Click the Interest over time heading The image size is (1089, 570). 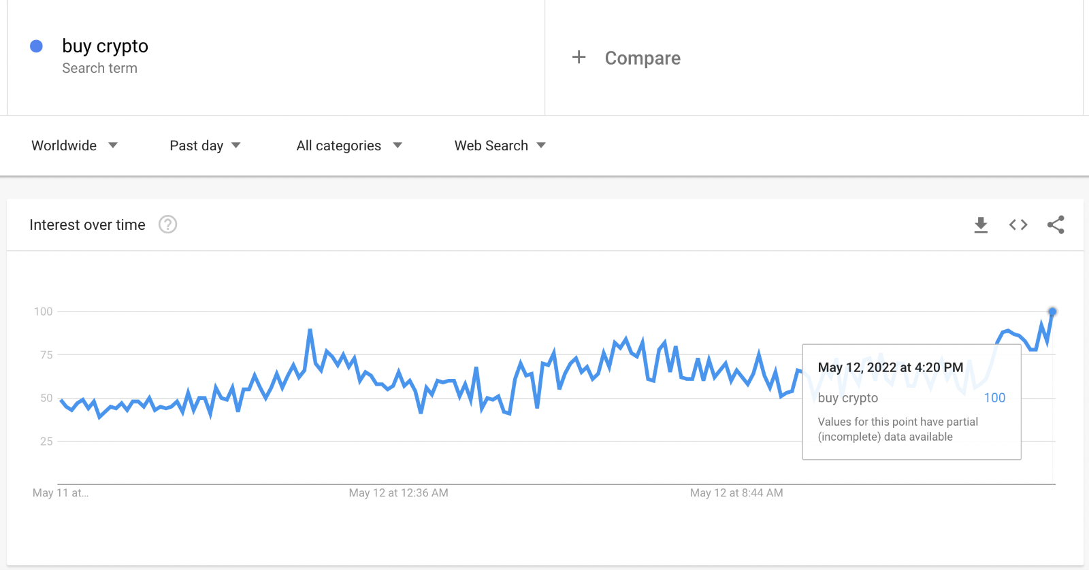87,225
